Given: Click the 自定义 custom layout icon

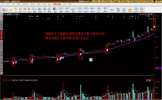Looking at the screenshot, I should (136, 9).
